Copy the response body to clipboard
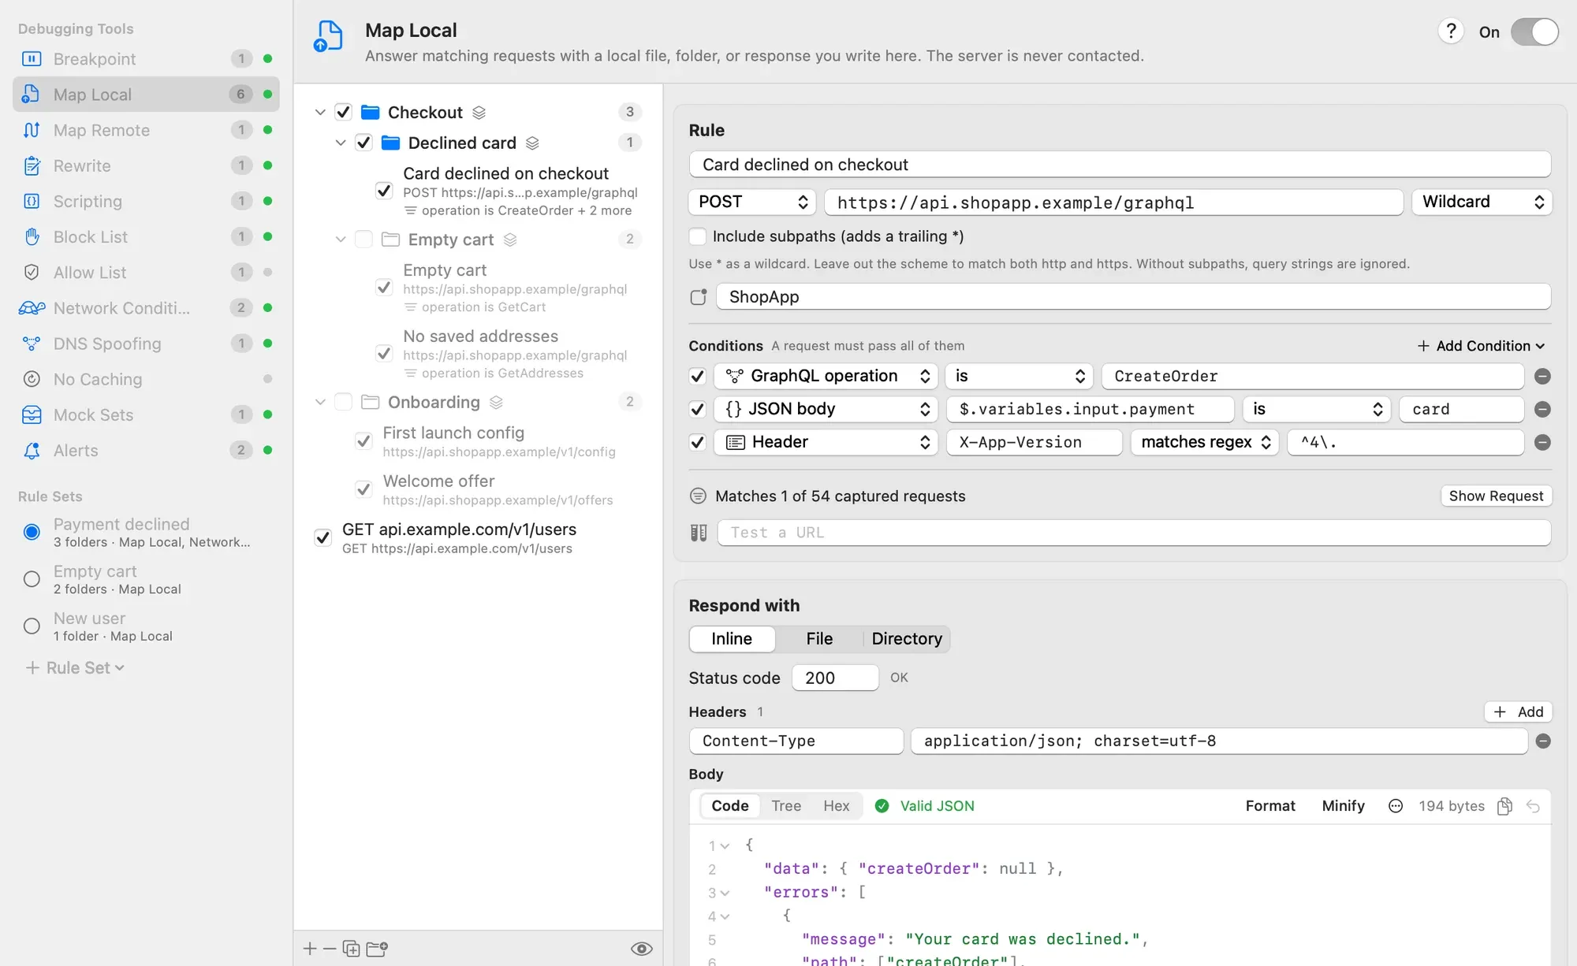The image size is (1577, 966). pyautogui.click(x=1504, y=806)
